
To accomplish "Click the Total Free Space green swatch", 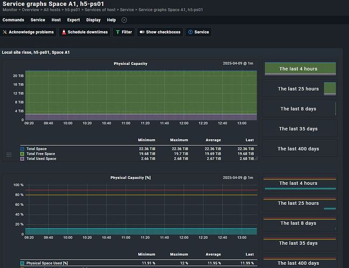I will click(x=23, y=154).
